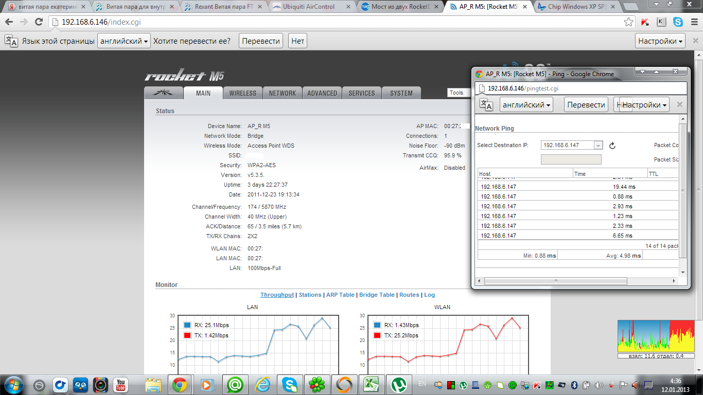Open the Tools dropdown on the router page
Viewport: 703px width, 395px height.
[460, 93]
